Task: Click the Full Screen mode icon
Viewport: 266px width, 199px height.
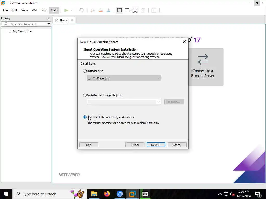Action: tap(135, 10)
